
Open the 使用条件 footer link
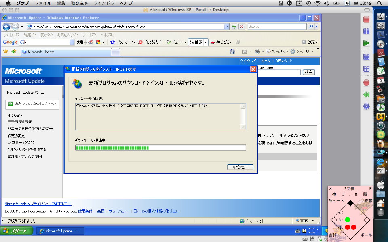pos(85,211)
